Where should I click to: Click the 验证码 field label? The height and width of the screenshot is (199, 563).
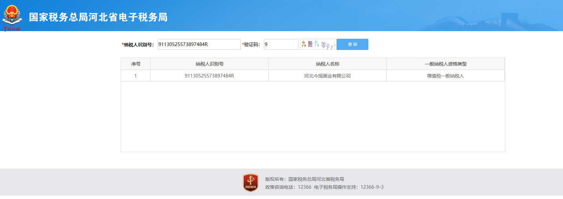[x=252, y=45]
